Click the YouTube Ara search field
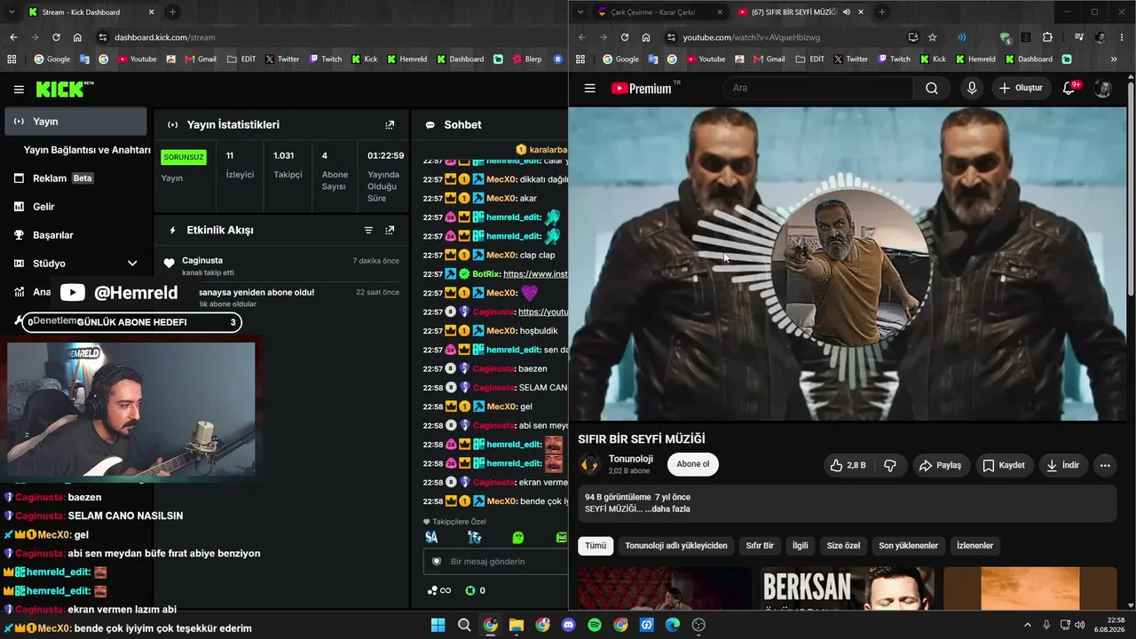The height and width of the screenshot is (639, 1136). [x=818, y=88]
